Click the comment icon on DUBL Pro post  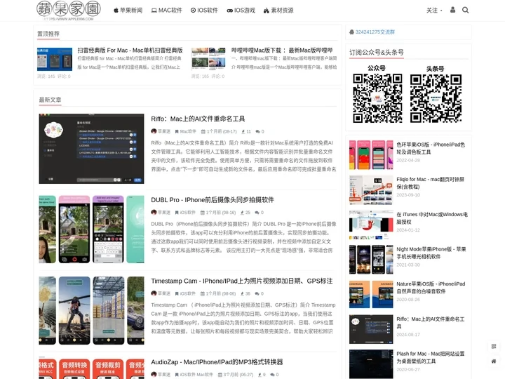tap(257, 213)
